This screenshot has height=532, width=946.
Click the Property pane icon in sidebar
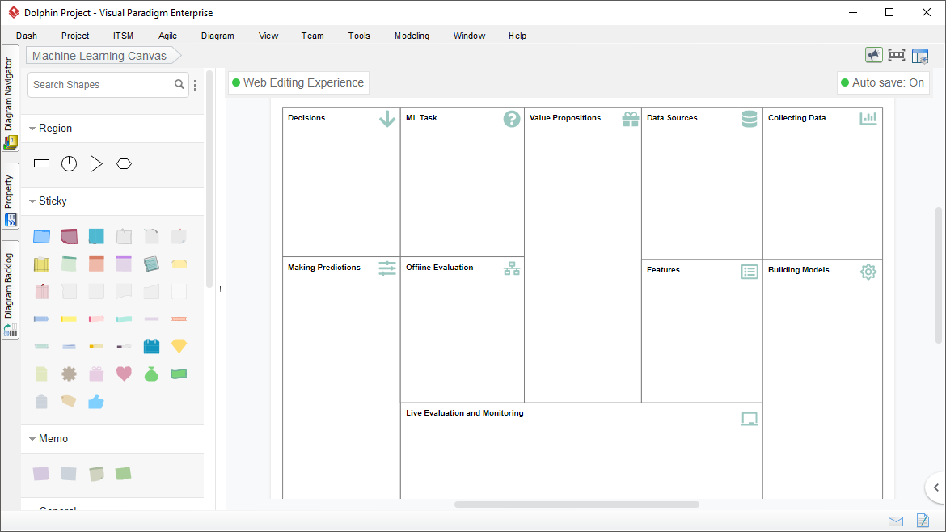pyautogui.click(x=11, y=219)
